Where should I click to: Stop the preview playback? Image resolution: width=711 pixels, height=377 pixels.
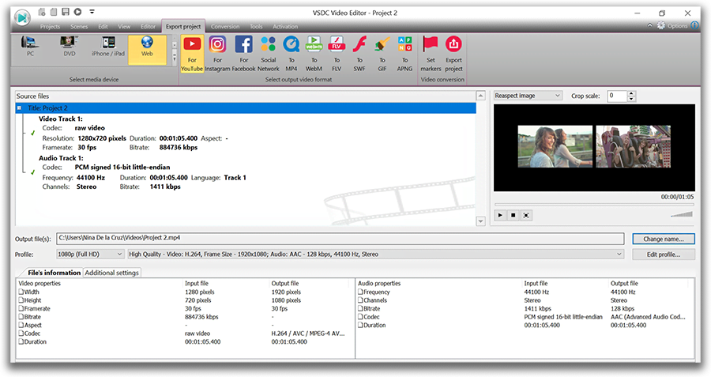tap(513, 215)
